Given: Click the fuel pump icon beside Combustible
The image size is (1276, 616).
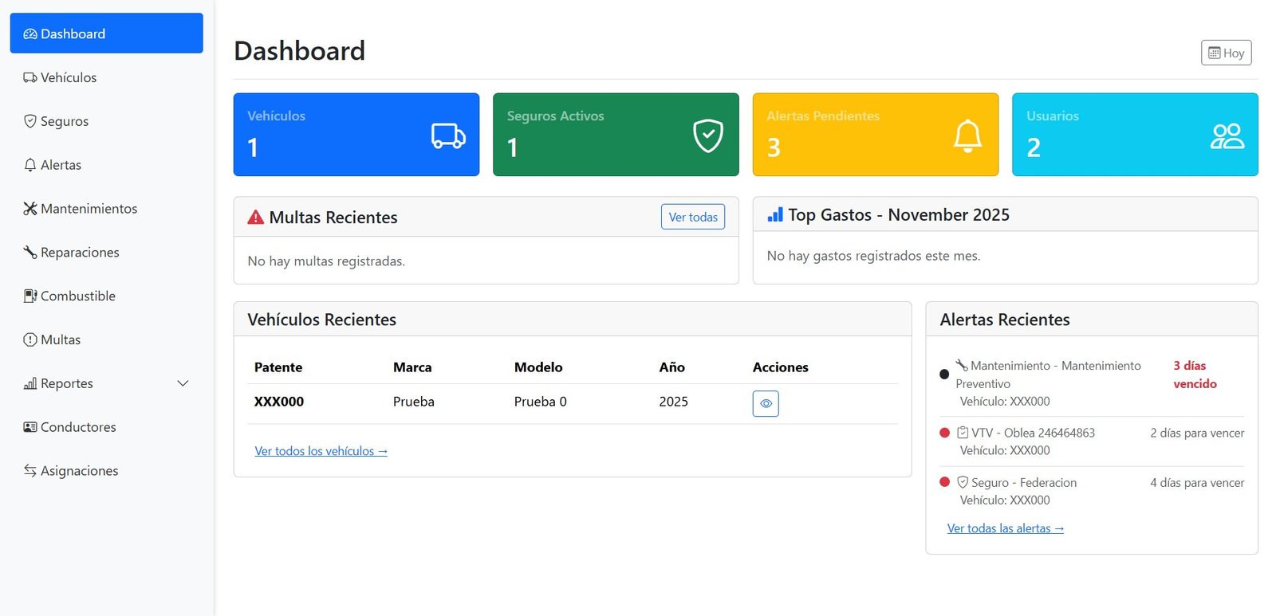Looking at the screenshot, I should 30,296.
